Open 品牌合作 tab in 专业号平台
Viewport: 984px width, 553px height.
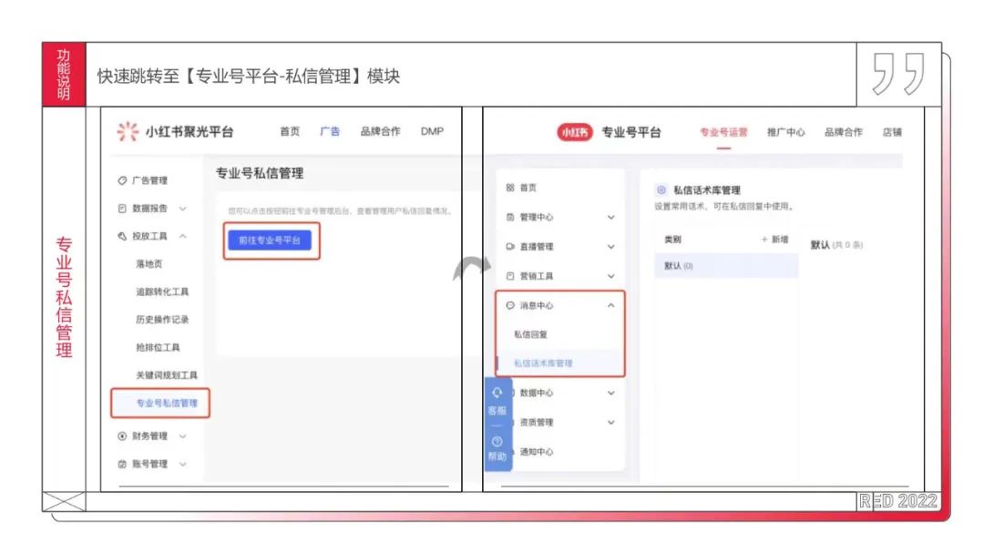pyautogui.click(x=844, y=132)
